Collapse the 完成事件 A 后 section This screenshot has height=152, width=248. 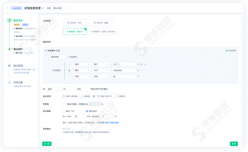pyautogui.click(x=46, y=50)
